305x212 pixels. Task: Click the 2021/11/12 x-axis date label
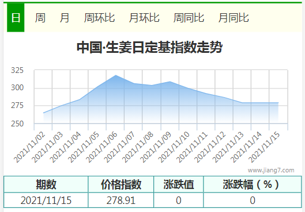210,147
